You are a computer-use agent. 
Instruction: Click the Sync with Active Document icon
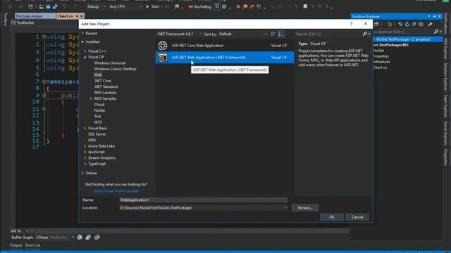[400, 24]
